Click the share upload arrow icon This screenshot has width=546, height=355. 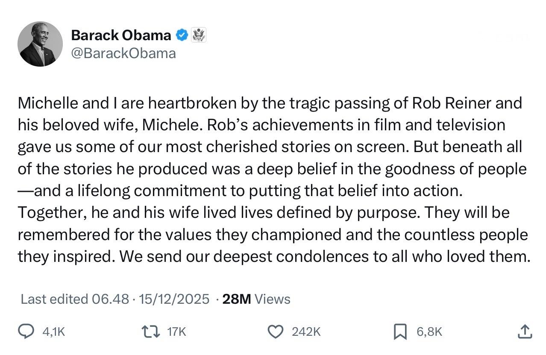(x=525, y=332)
